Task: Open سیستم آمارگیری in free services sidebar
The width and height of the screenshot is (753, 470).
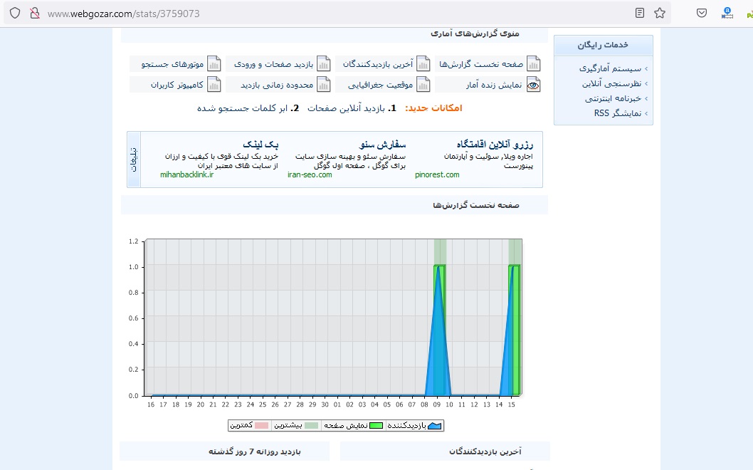Action: [610, 69]
